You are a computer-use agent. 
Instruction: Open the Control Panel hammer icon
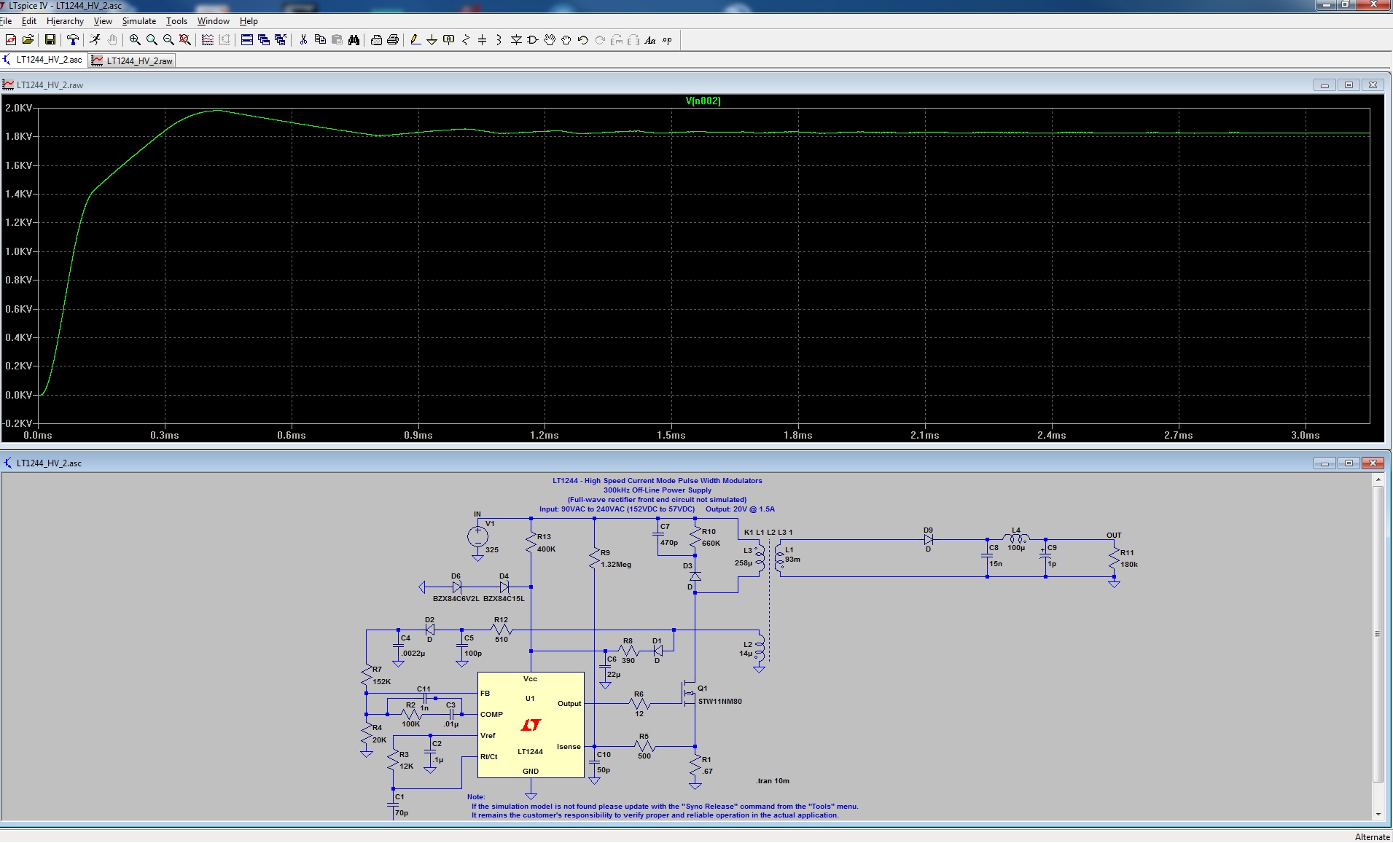pos(72,40)
